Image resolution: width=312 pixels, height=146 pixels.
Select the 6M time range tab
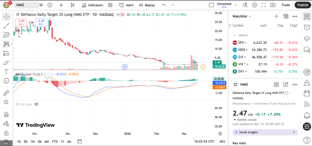[x=47, y=141]
